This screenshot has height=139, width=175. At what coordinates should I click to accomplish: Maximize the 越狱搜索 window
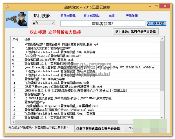pyautogui.click(x=156, y=6)
